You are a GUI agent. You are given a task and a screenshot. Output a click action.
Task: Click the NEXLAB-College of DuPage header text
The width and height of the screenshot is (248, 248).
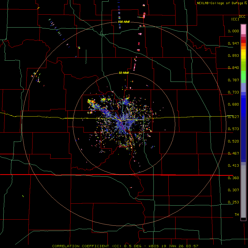[x=220, y=3]
